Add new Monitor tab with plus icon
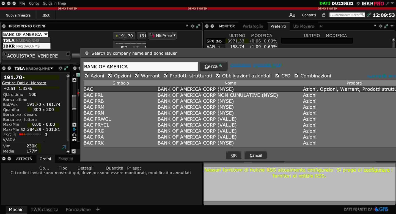This screenshot has width=396, height=214. pos(321,26)
